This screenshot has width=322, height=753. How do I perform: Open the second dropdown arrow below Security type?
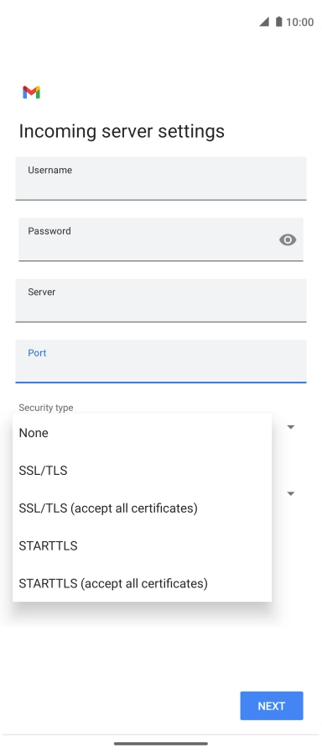tap(290, 493)
